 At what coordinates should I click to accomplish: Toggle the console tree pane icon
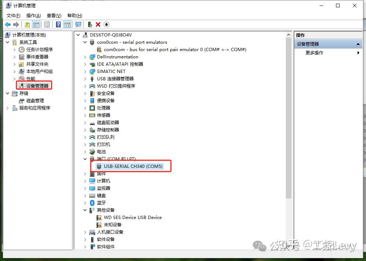pyautogui.click(x=36, y=24)
